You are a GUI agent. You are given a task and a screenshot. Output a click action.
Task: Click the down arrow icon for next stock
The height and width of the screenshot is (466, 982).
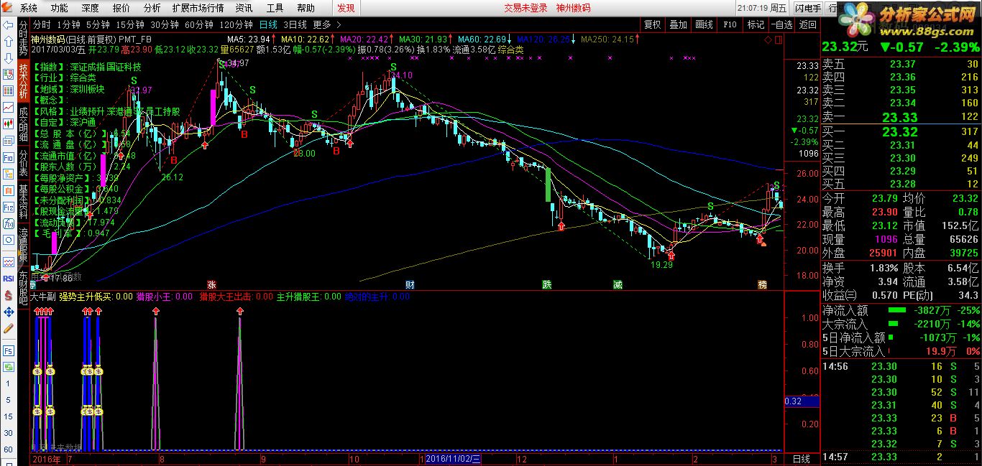(x=8, y=58)
